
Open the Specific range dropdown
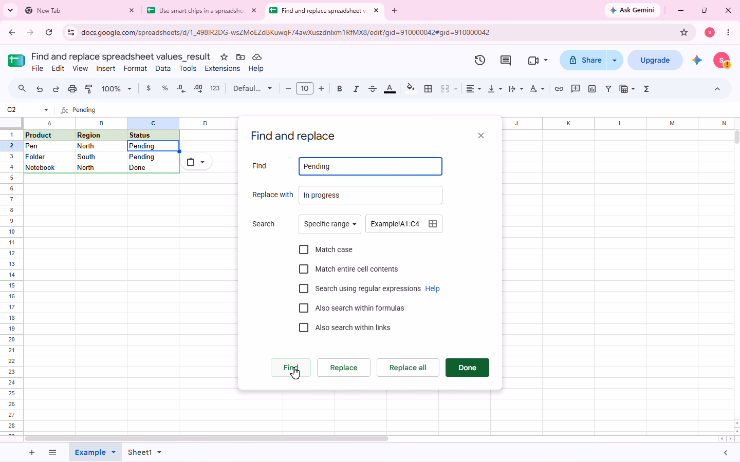[x=330, y=224]
